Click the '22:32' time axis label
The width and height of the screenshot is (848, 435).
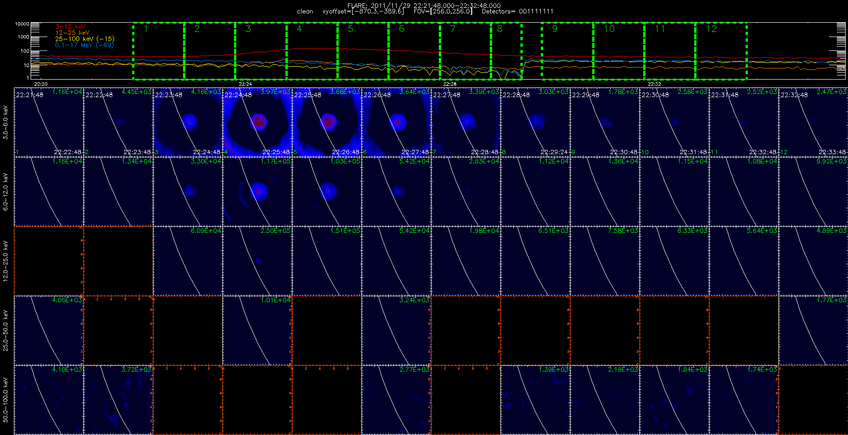[654, 84]
